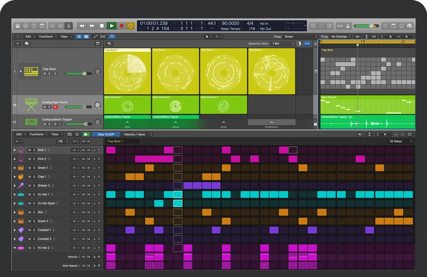Click the Analog Saw Punch keyboard icon
This screenshot has width=427, height=277.
click(31, 104)
